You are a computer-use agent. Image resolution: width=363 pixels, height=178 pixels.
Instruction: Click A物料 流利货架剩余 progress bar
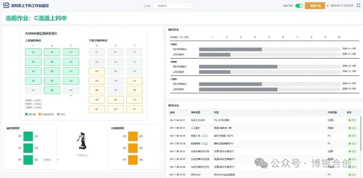pos(270,49)
